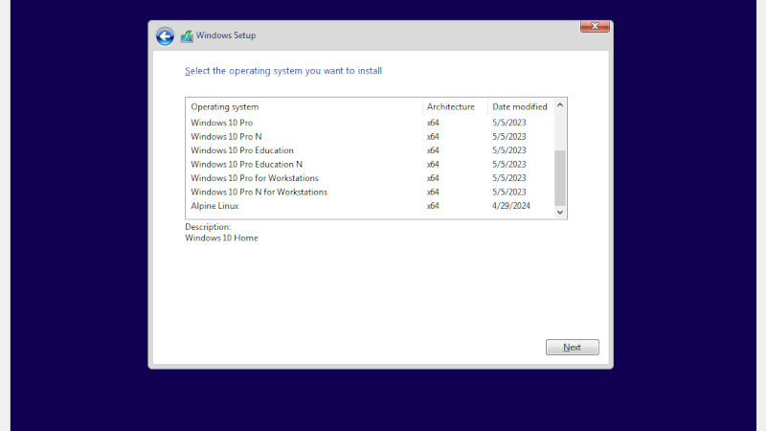766x431 pixels.
Task: Click the Windows Setup title text
Action: click(x=227, y=36)
